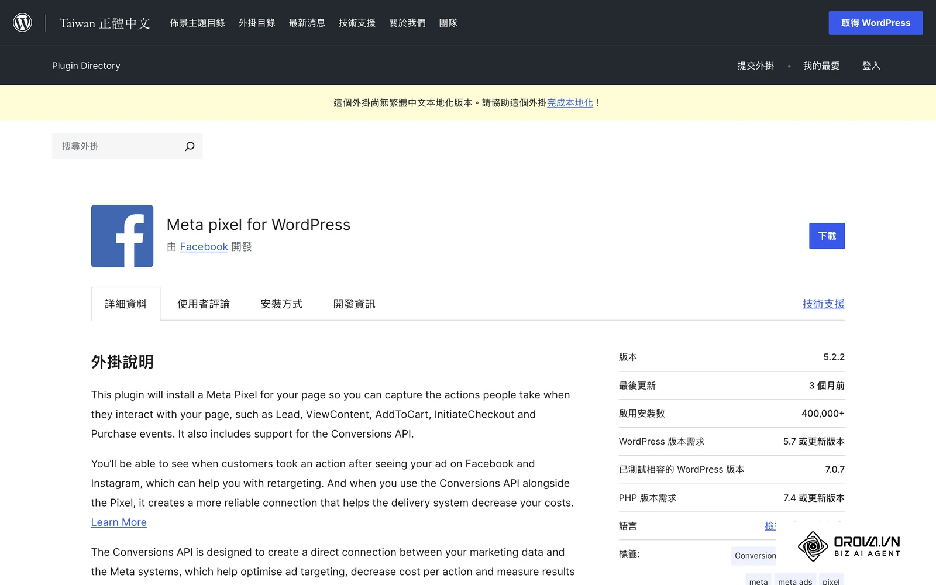
Task: Click the 取得 WordPress button
Action: [876, 23]
